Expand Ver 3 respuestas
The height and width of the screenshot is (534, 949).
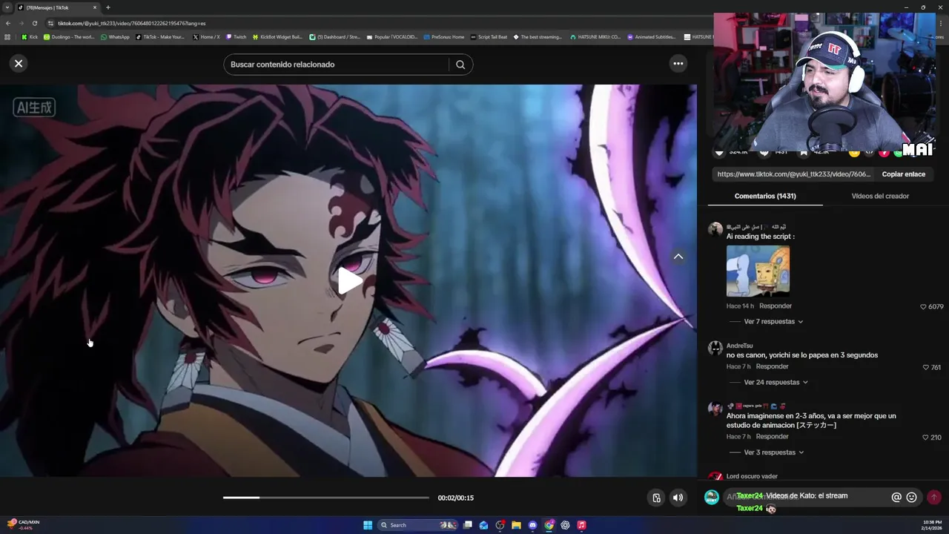[773, 452]
